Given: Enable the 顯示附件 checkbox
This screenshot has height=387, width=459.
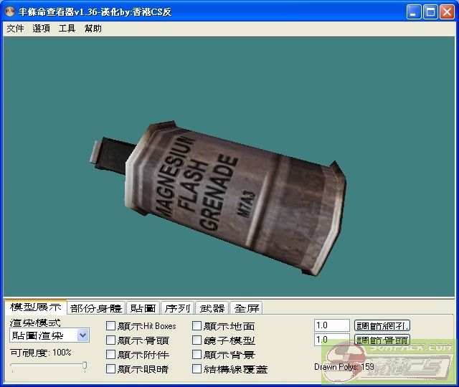Looking at the screenshot, I should point(110,354).
